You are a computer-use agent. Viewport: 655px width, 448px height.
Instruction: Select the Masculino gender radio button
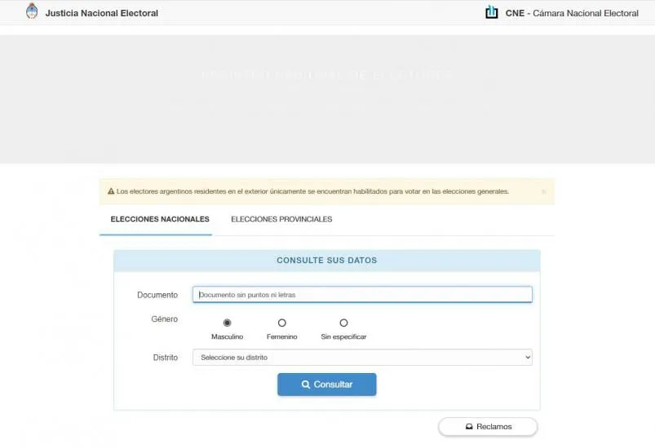[227, 323]
